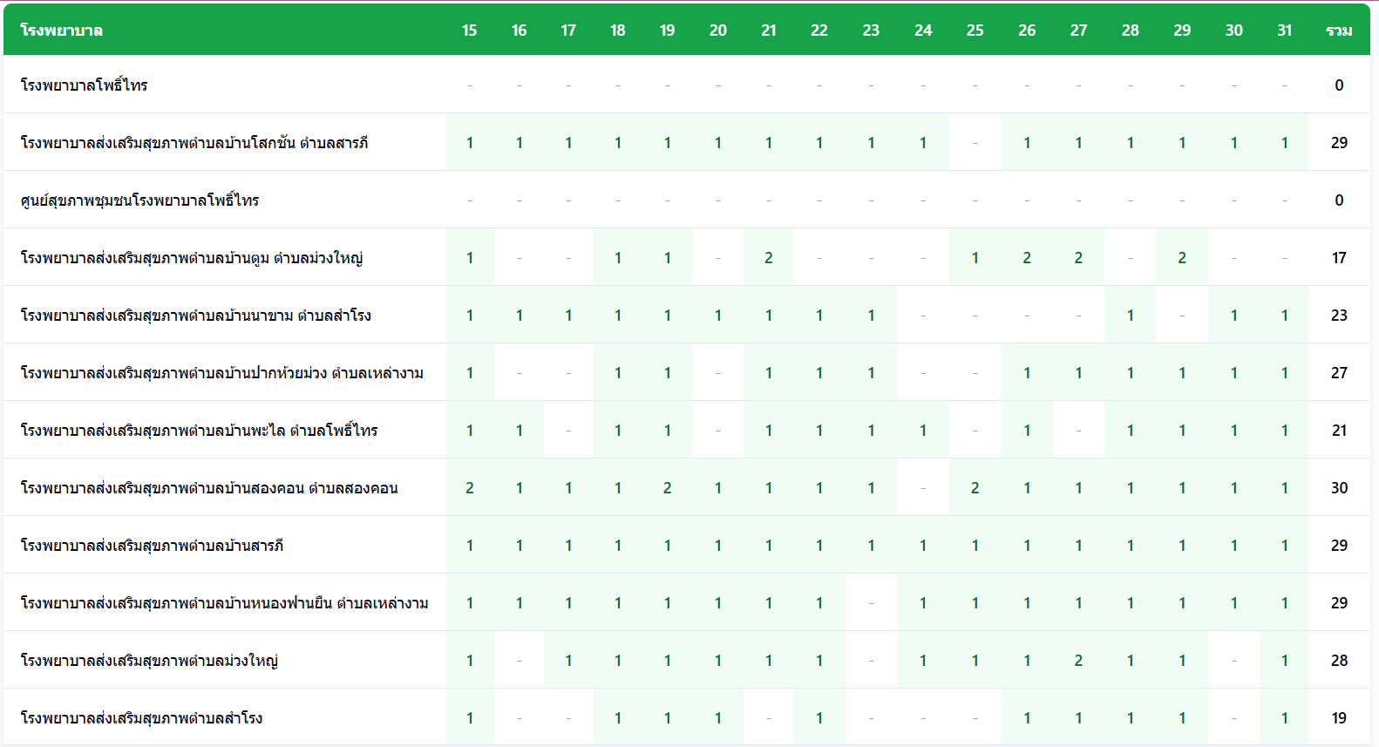Viewport: 1379px width, 747px height.
Task: Select the บ้านพะไล ตำบลโพธิ์ไทร hospital name
Action: [x=199, y=430]
